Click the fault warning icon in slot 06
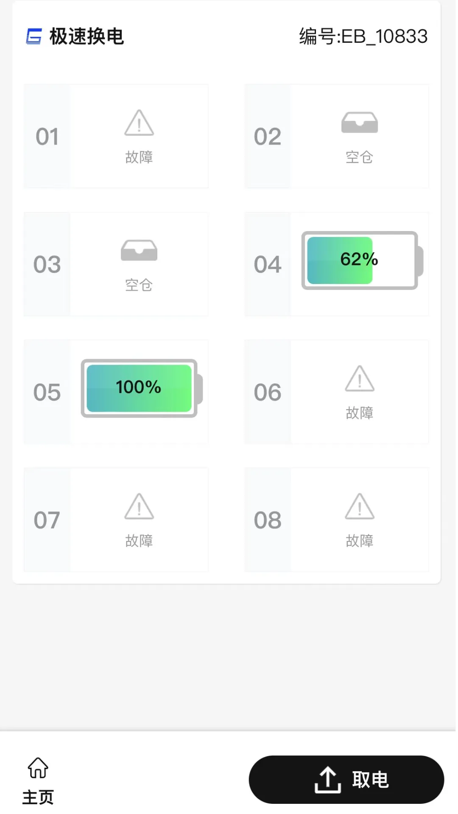The width and height of the screenshot is (458, 814). pyautogui.click(x=360, y=380)
